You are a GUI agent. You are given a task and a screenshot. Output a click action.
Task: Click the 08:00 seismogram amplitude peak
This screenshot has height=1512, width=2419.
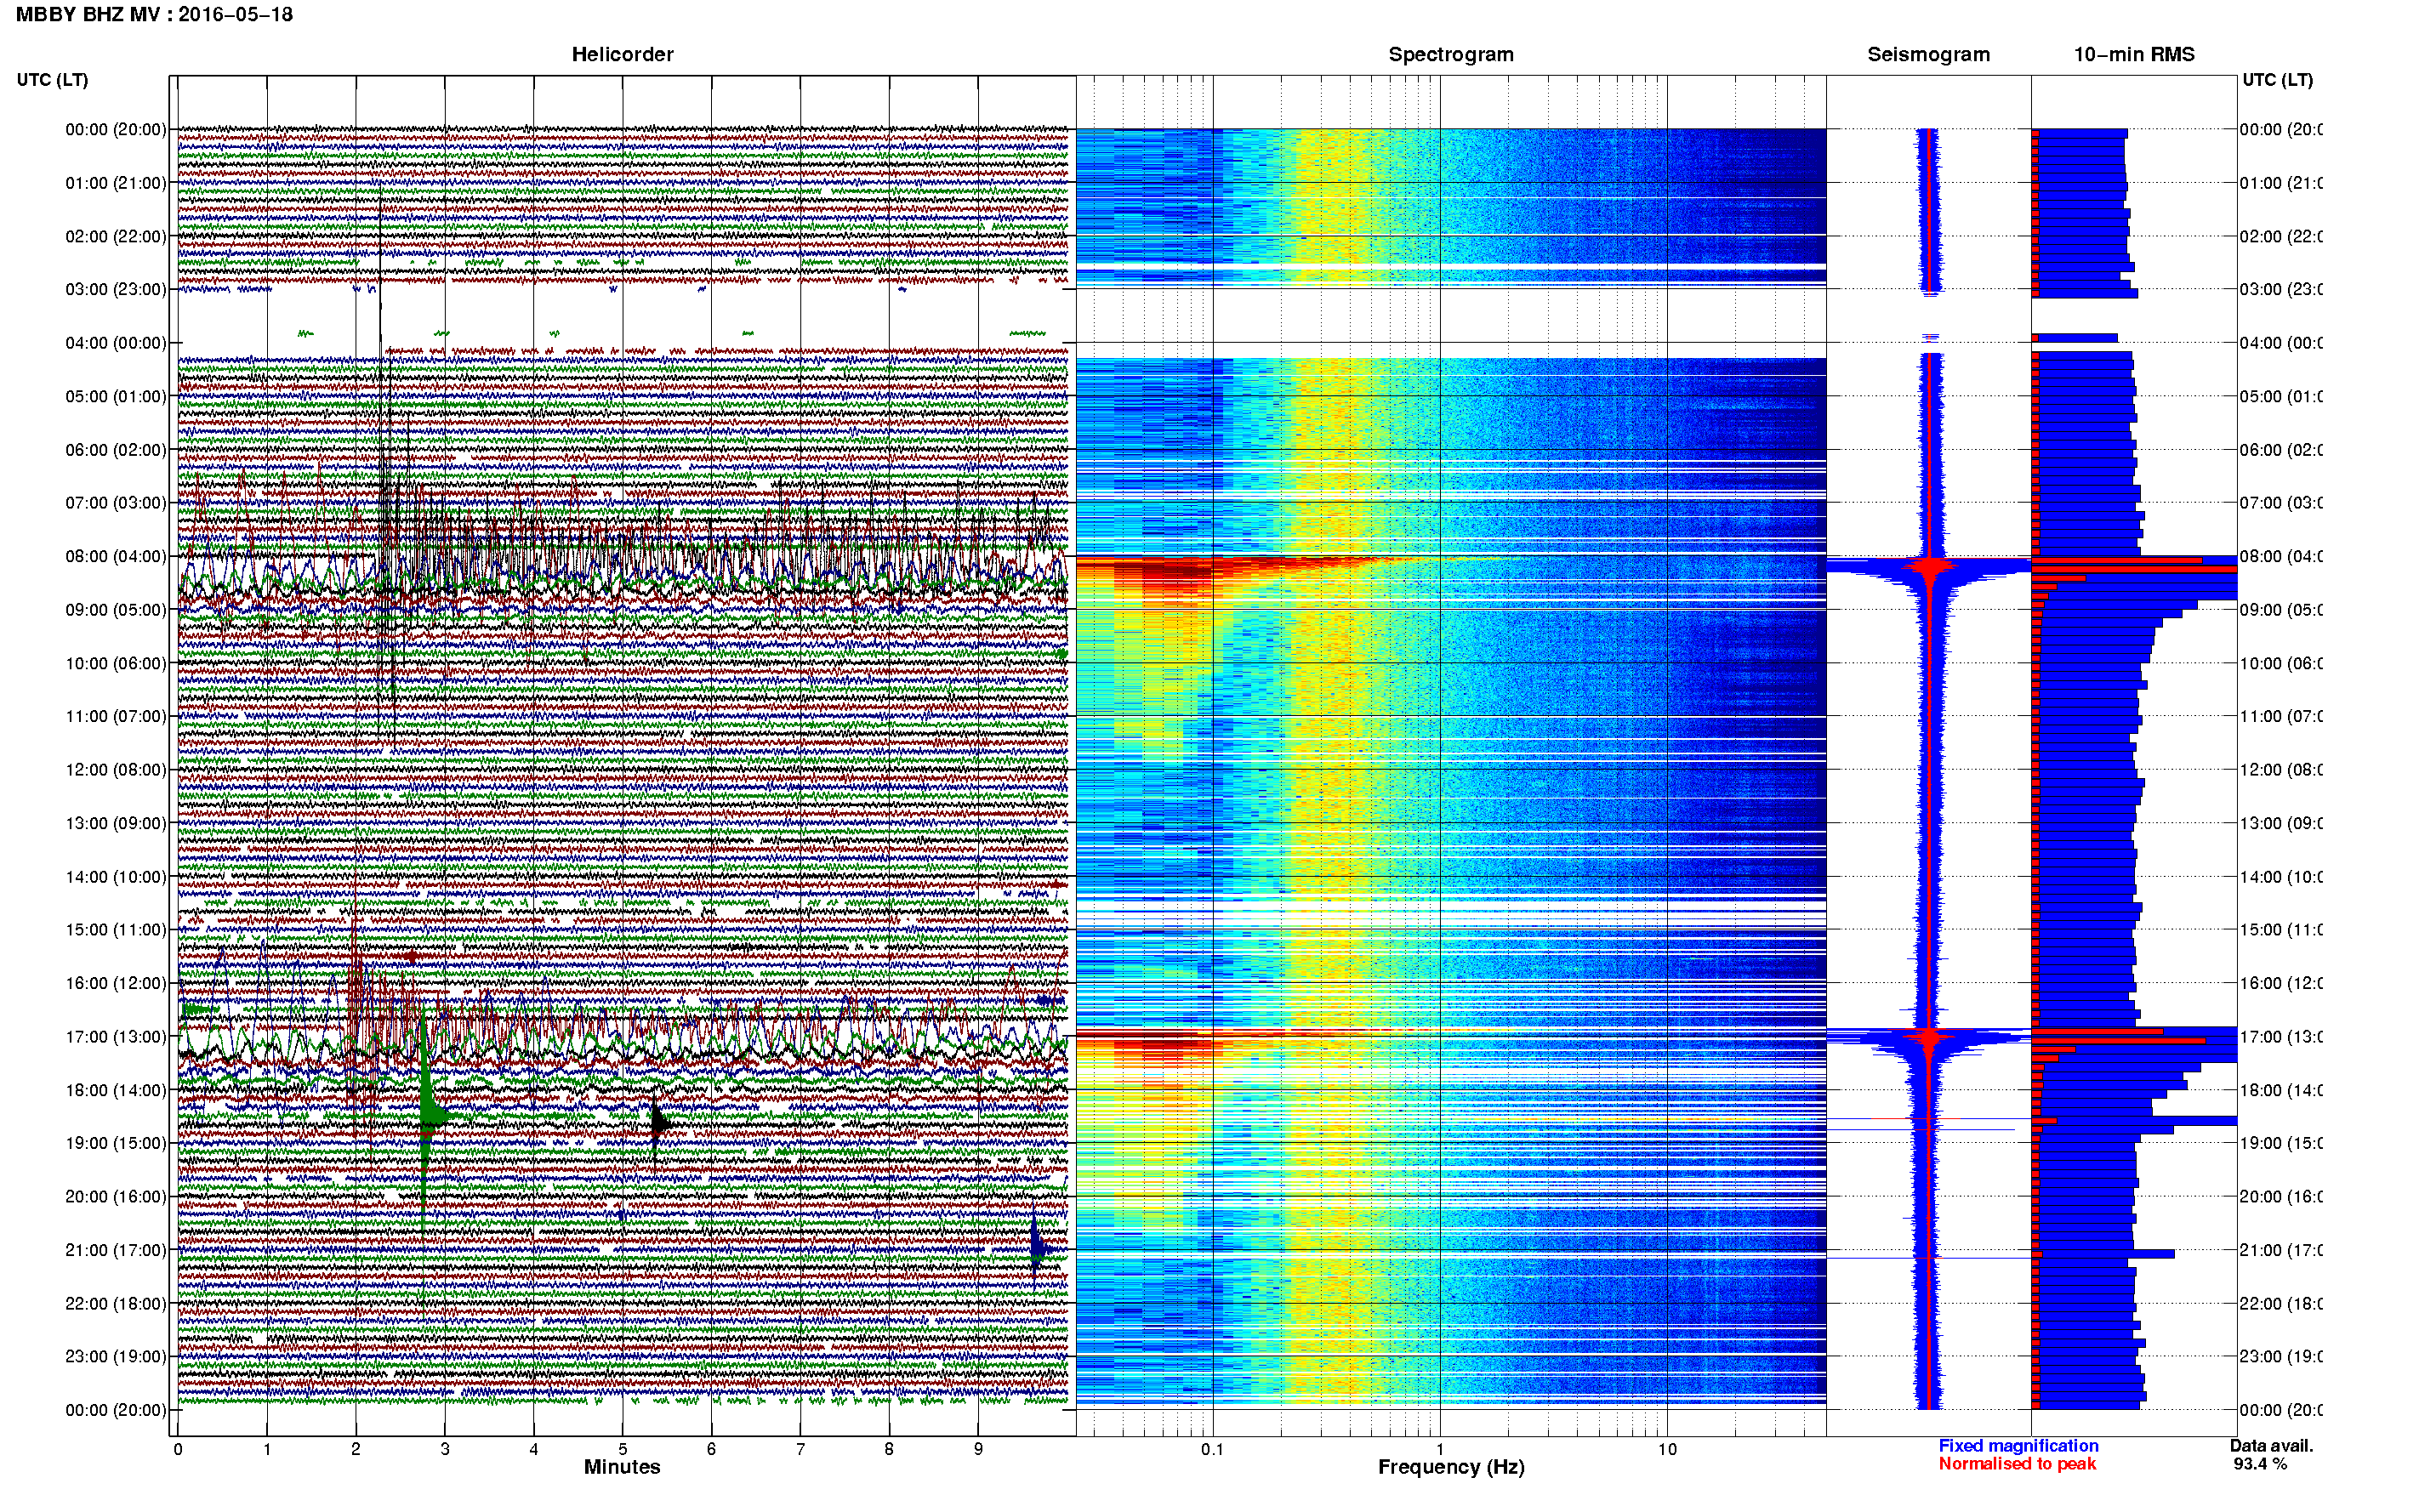point(1929,567)
